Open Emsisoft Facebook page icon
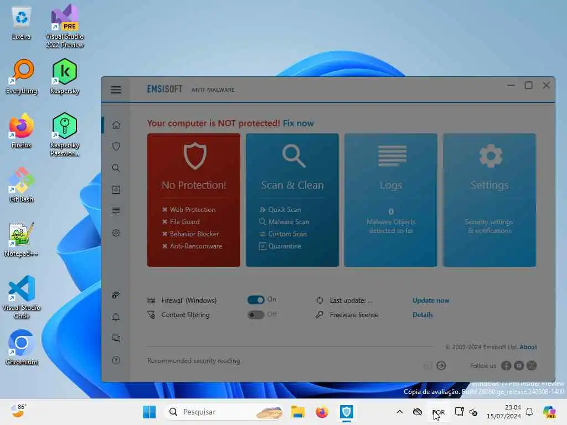 point(506,366)
